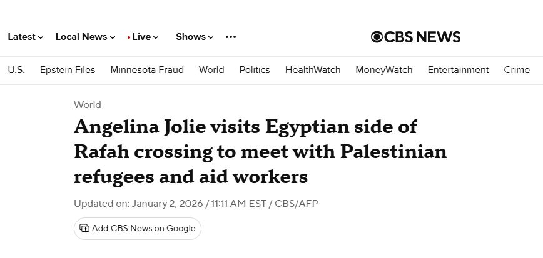The image size is (543, 258).
Task: Expand the Live dropdown chevron
Action: 156,37
